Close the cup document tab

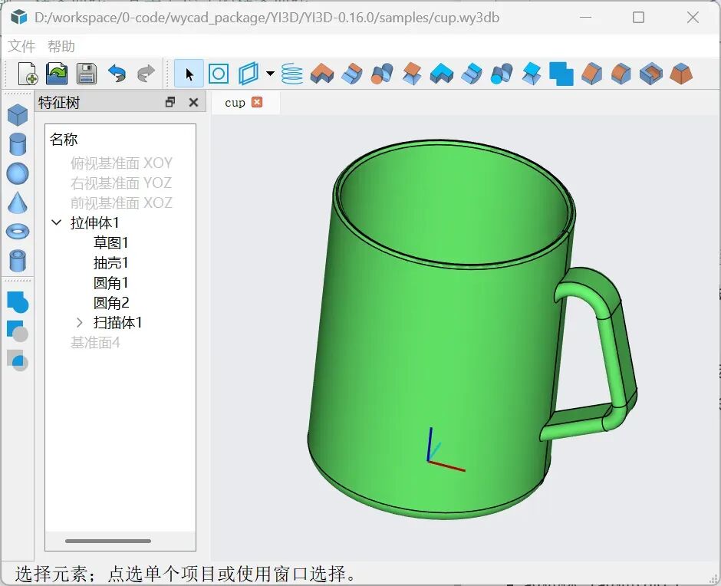click(257, 102)
